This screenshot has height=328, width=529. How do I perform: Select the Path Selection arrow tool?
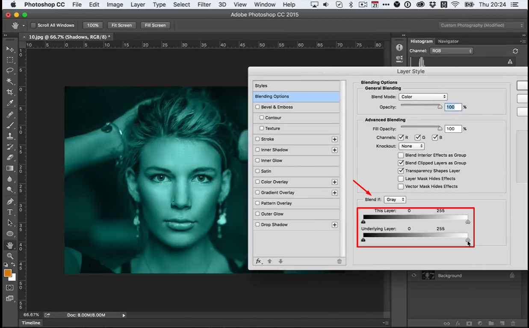point(10,223)
